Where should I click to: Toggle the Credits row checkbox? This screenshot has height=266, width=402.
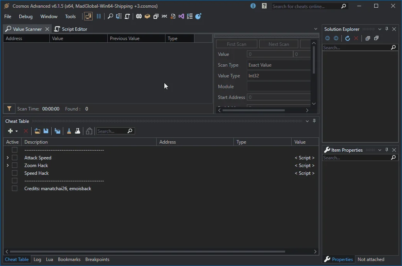pos(15,188)
